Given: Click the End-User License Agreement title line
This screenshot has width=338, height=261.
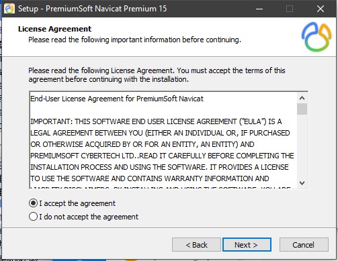Looking at the screenshot, I should (x=117, y=99).
